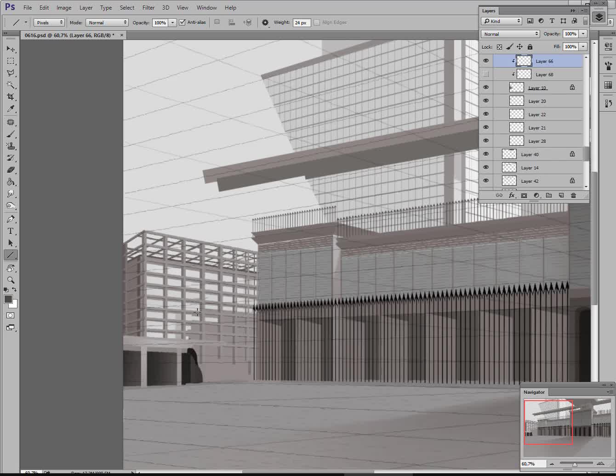The width and height of the screenshot is (616, 476).
Task: Select the Eraser tool
Action: 10,170
